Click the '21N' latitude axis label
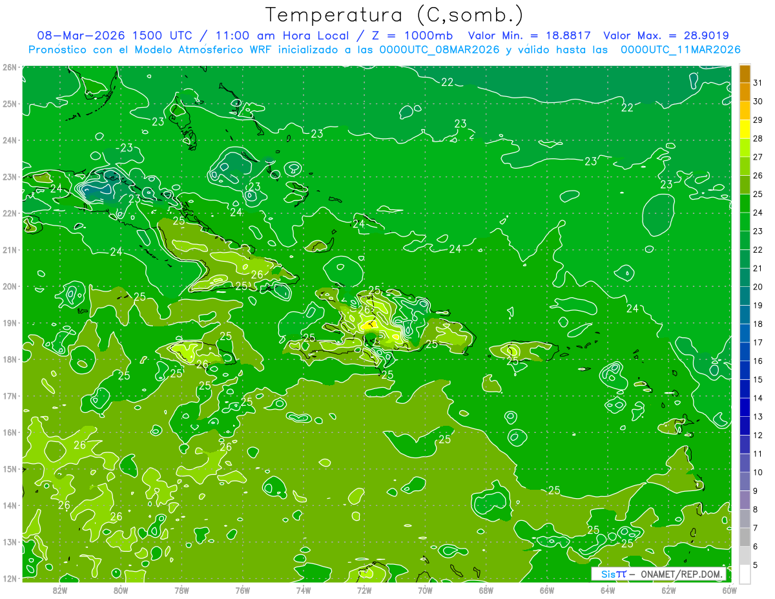The width and height of the screenshot is (775, 599). (x=9, y=250)
